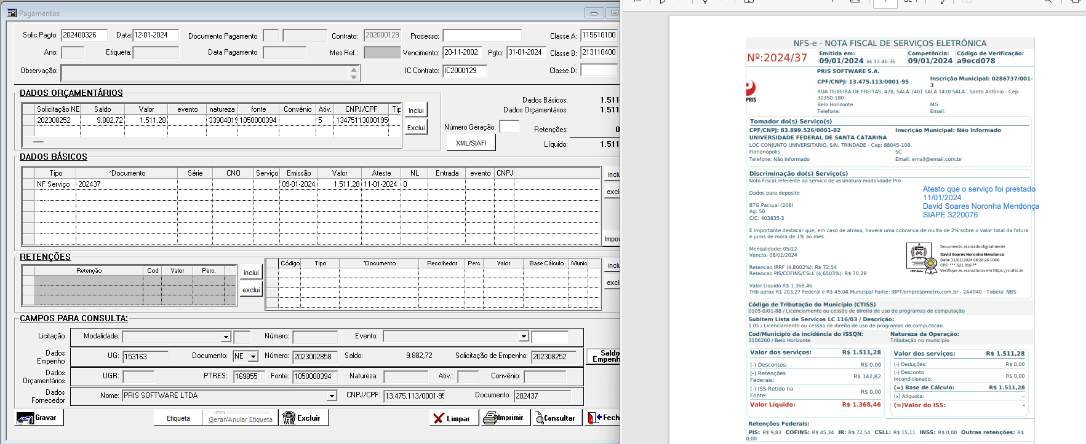Image resolution: width=1086 pixels, height=444 pixels.
Task: Select the CNPJ/CPF cell 13475113000195
Action: (x=361, y=120)
